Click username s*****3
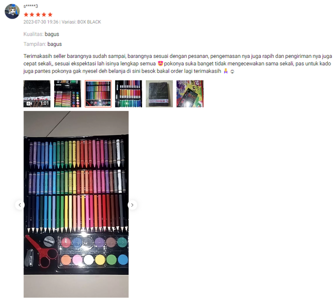Viewport: 336px width, 299px height. point(31,6)
